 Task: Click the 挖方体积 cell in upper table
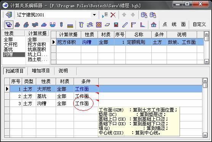click(69, 42)
